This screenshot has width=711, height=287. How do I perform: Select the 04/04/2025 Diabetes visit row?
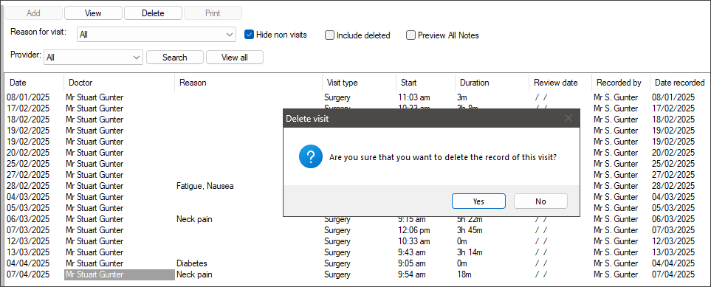356,263
